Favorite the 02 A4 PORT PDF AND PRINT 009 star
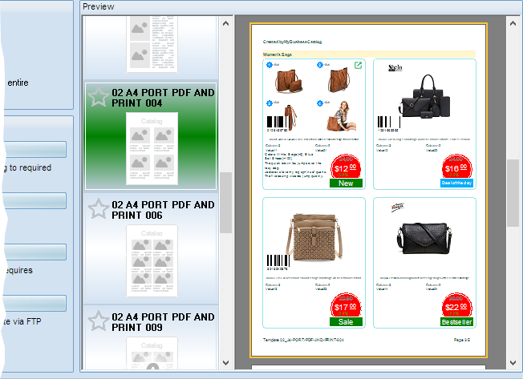The image size is (523, 379). tap(99, 321)
